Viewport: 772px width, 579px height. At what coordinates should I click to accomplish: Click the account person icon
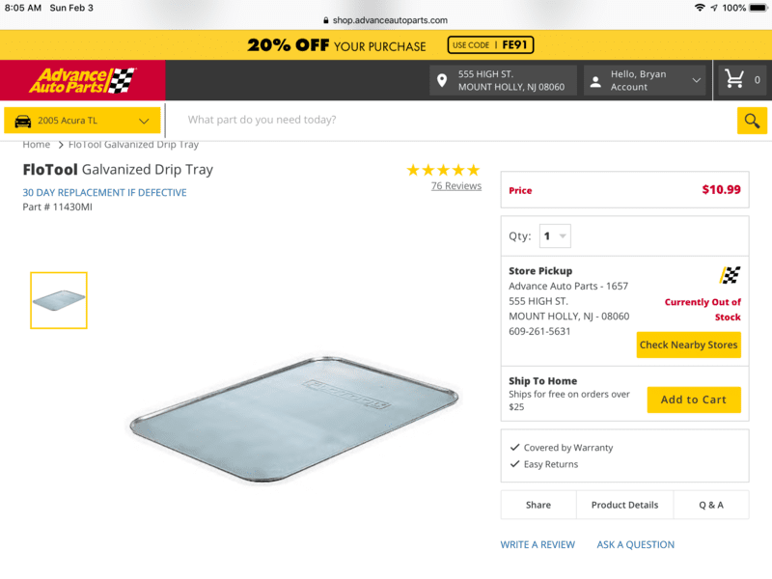coord(595,81)
